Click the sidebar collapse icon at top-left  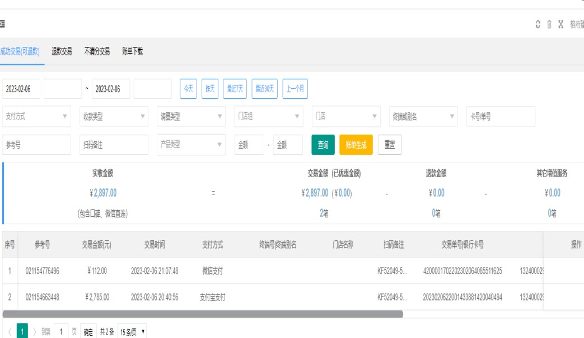tap(3, 24)
